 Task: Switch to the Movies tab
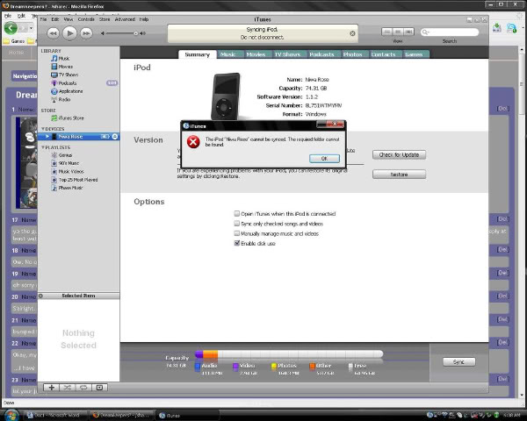click(256, 54)
